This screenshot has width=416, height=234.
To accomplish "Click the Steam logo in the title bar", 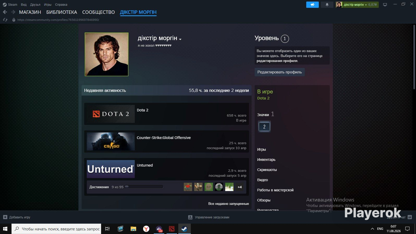I will pyautogui.click(x=4, y=4).
